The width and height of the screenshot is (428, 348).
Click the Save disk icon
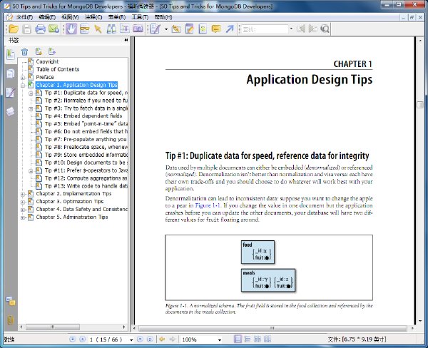tap(27, 29)
